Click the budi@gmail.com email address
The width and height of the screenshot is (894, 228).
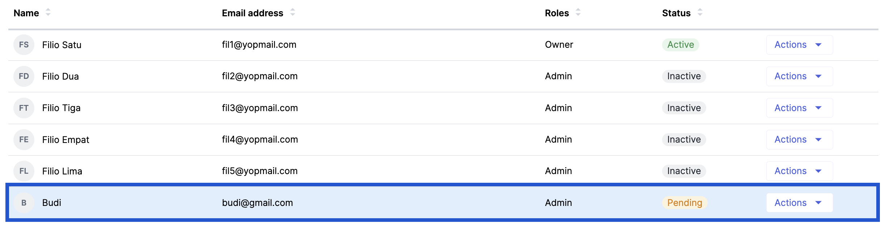(257, 203)
